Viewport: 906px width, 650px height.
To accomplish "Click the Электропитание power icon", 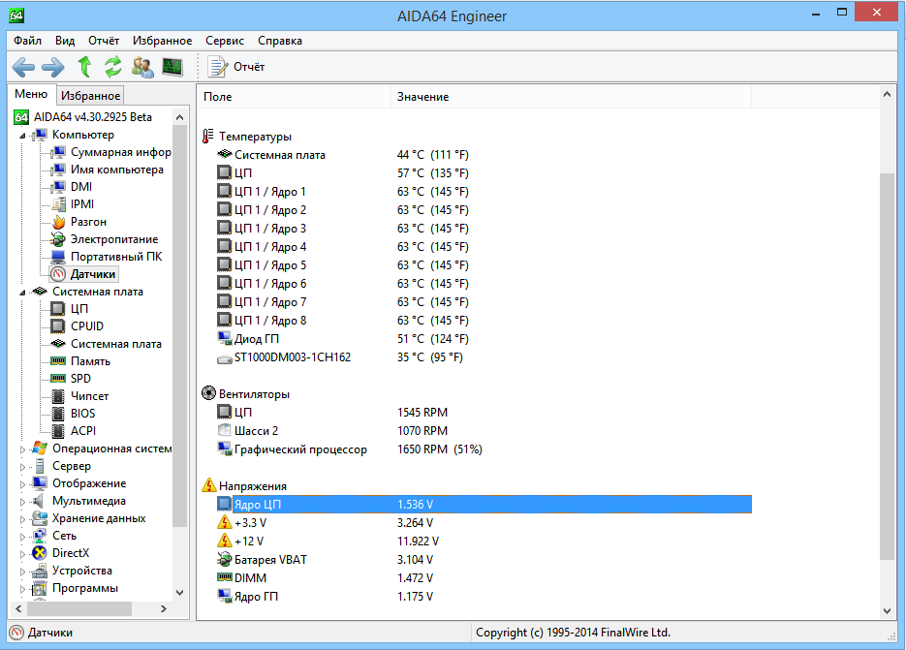I will click(x=58, y=239).
